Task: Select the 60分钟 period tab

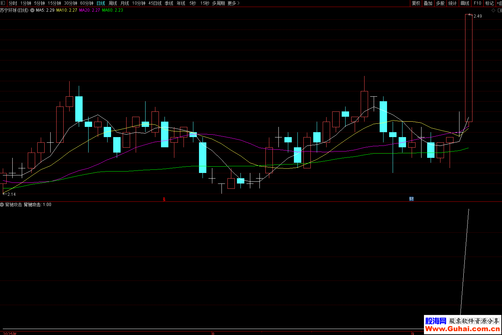Action: (x=87, y=3)
